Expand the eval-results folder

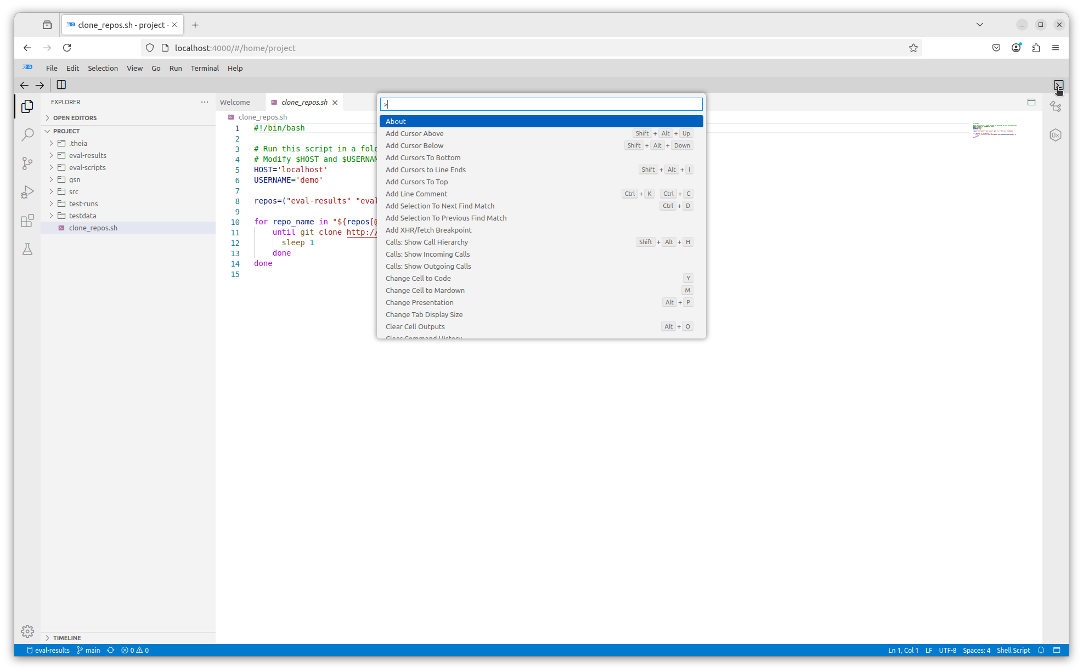(x=52, y=155)
